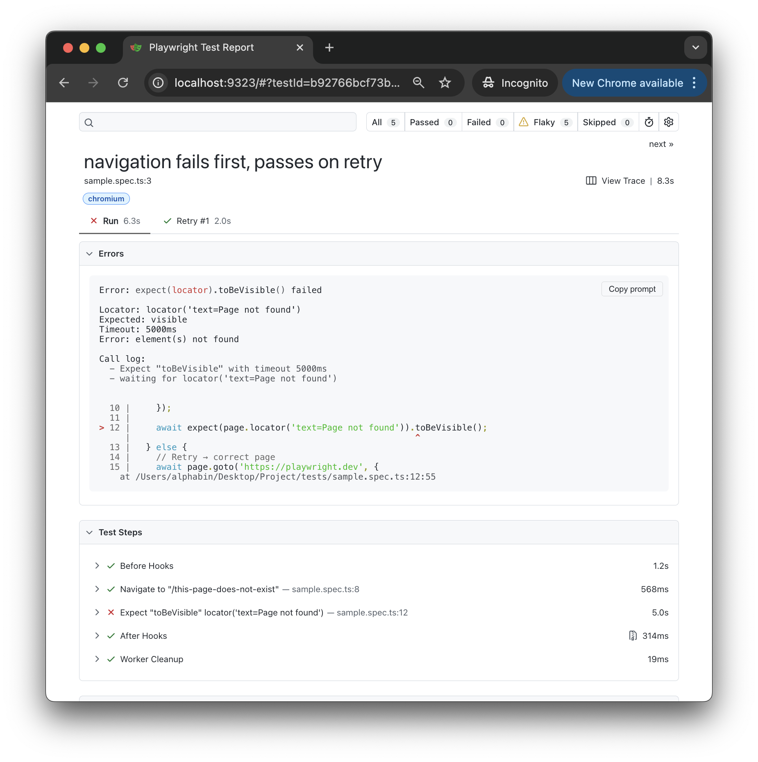Bookmark this page with the star icon

coord(445,83)
